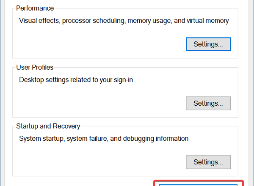Open User Profiles settings
The image size is (254, 186).
point(208,103)
